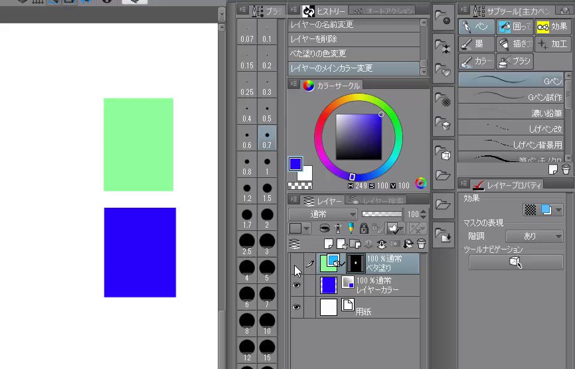Switch to the ヒストリー tab

tap(324, 11)
